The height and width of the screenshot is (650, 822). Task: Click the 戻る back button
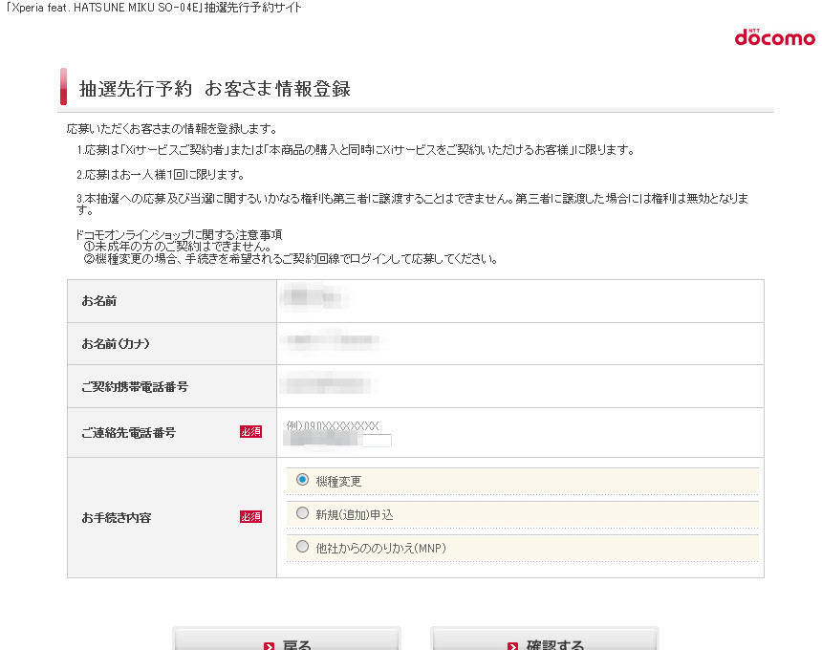tap(287, 639)
